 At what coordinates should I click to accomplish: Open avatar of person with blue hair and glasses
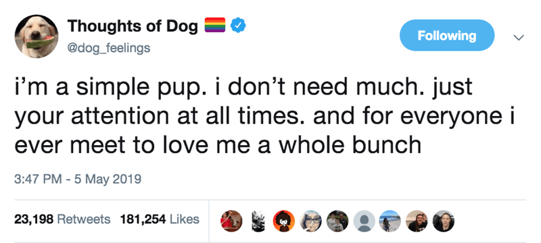(310, 221)
